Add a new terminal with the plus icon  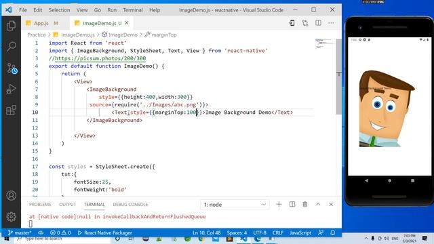[x=279, y=204]
